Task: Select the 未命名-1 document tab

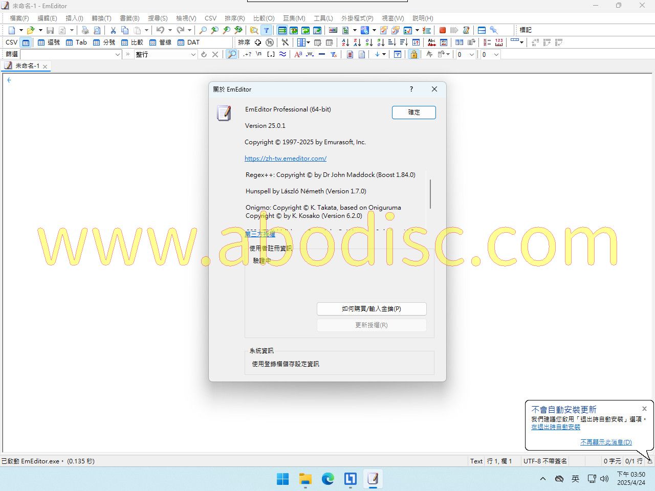Action: pyautogui.click(x=27, y=66)
